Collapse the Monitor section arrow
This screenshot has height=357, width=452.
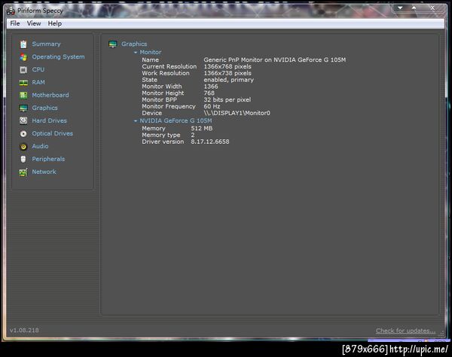pos(136,53)
